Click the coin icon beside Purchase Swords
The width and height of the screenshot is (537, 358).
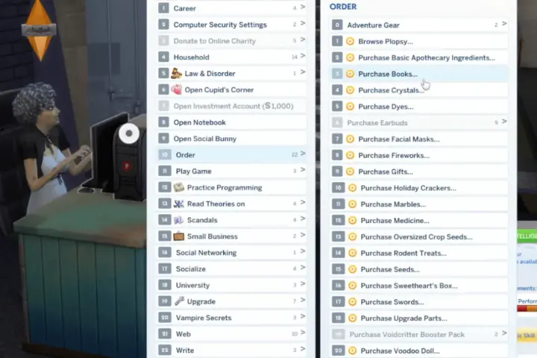[352, 302]
